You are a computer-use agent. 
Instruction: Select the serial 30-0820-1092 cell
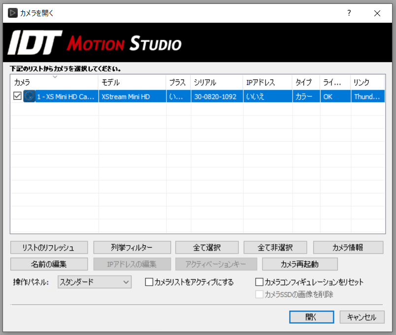pyautogui.click(x=217, y=96)
